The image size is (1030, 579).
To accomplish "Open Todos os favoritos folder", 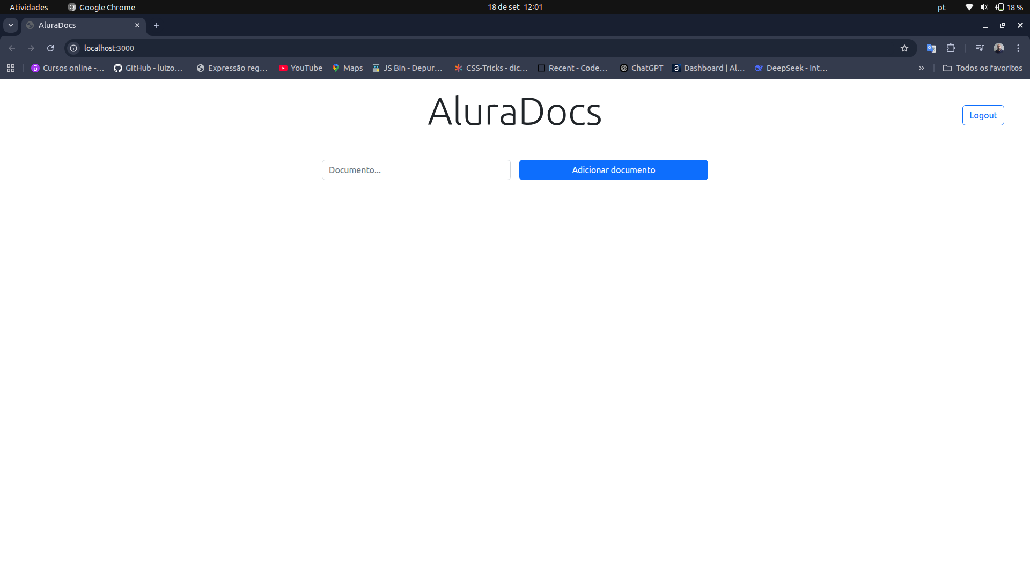I will 982,68.
